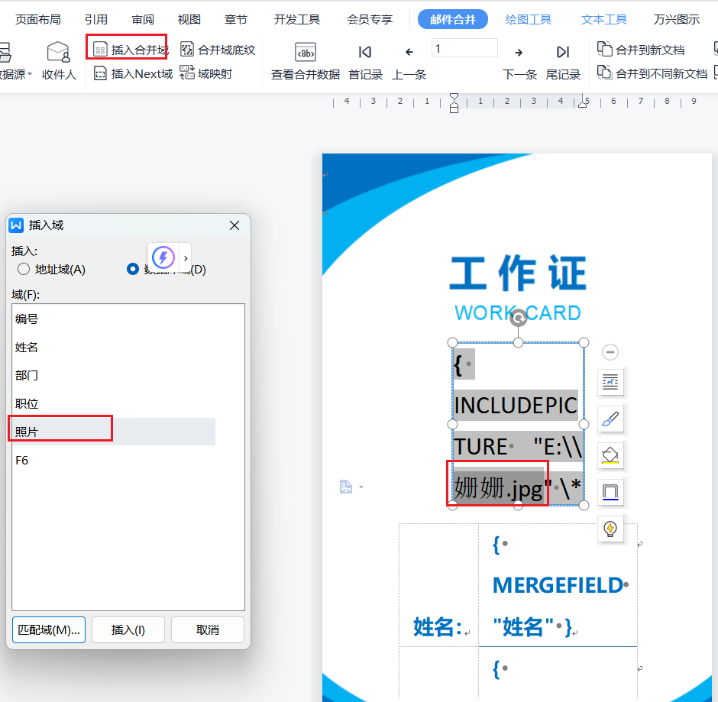The image size is (718, 702).
Task: Click the record number input field
Action: [x=464, y=49]
